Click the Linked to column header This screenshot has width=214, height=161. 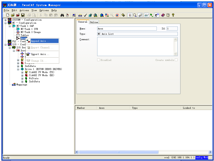[x=196, y=108]
